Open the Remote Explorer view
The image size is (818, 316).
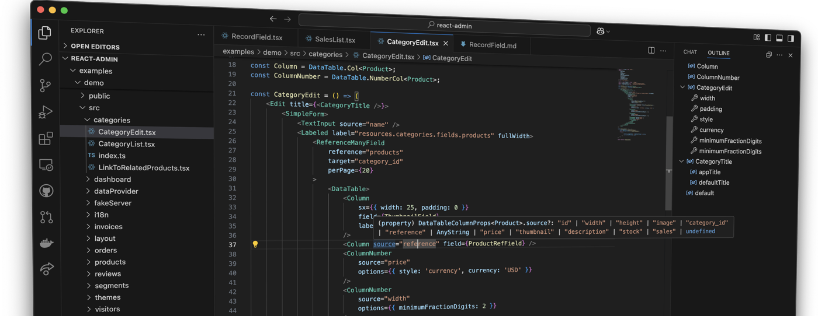(x=46, y=165)
